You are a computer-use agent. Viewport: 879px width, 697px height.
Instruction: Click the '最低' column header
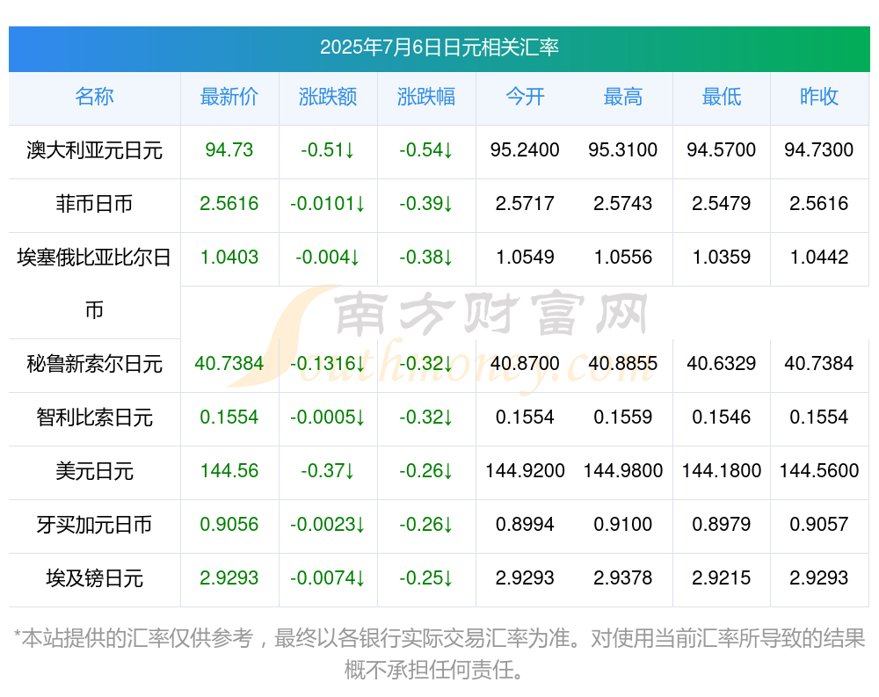[x=722, y=97]
